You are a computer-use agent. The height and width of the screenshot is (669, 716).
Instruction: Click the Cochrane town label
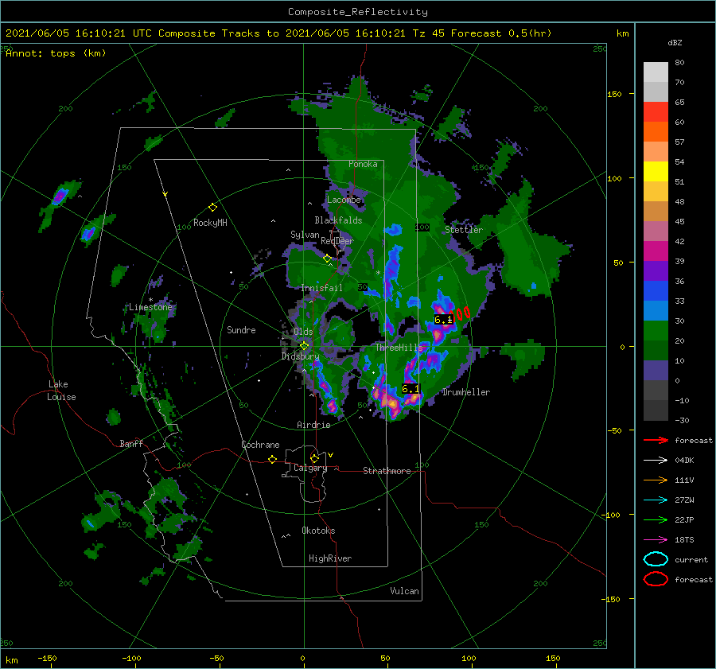(x=260, y=445)
